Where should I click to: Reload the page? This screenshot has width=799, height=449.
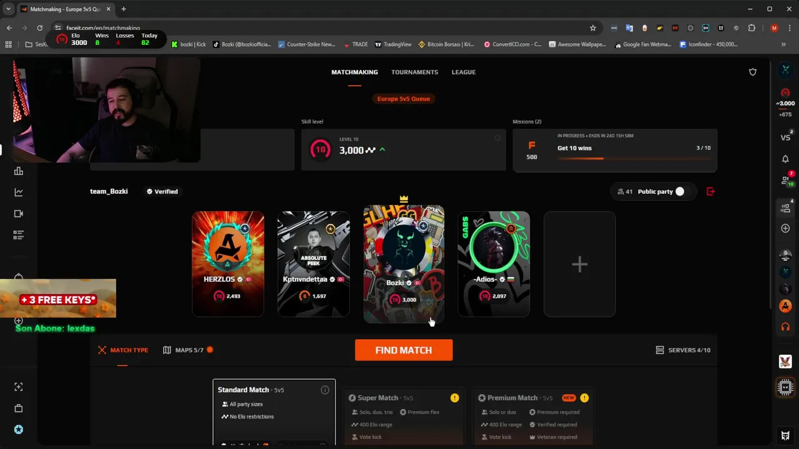(x=40, y=28)
